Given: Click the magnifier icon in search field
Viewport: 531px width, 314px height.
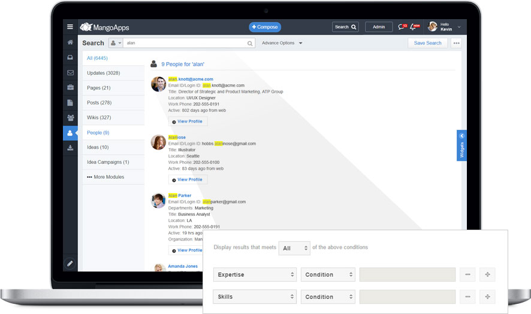Looking at the screenshot, I should (x=250, y=43).
